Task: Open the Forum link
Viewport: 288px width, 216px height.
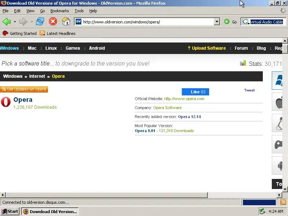Action: tap(241, 48)
